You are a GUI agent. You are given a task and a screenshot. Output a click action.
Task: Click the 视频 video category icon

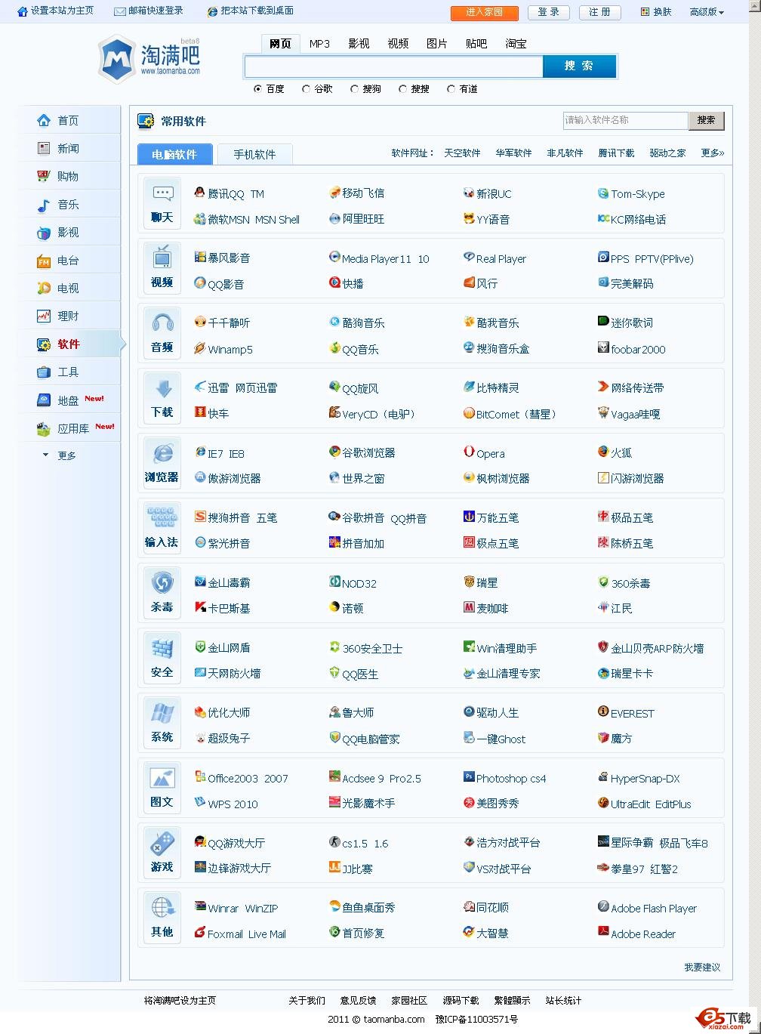(162, 258)
